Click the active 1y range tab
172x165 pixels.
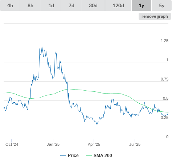(x=142, y=5)
